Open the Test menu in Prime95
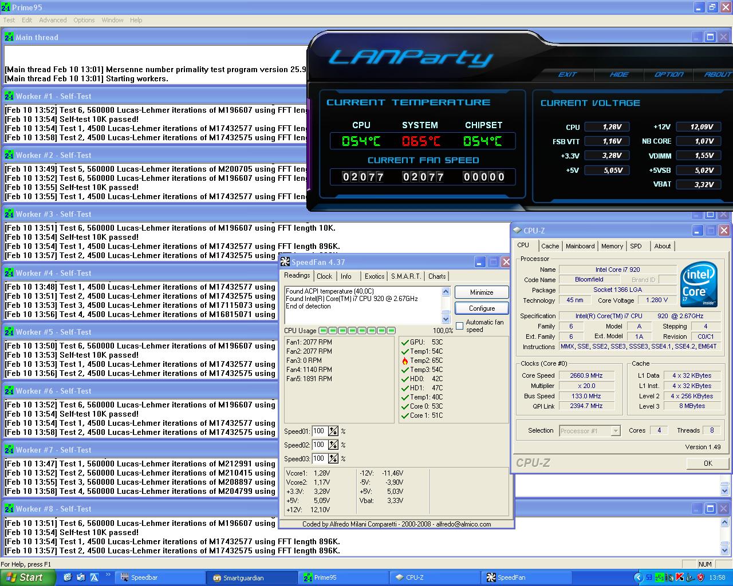The image size is (733, 586). coord(9,20)
